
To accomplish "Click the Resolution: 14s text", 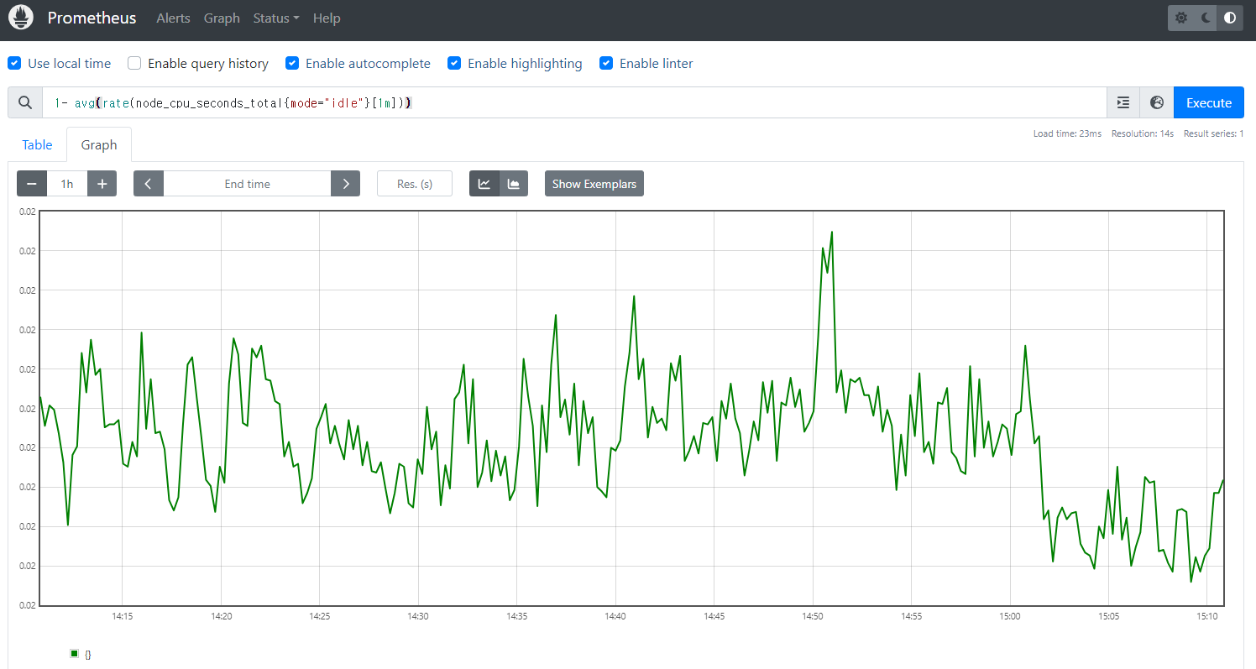I will pyautogui.click(x=1143, y=134).
